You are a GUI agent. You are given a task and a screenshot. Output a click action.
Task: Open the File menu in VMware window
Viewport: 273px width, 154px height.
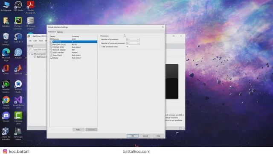(x=30, y=41)
